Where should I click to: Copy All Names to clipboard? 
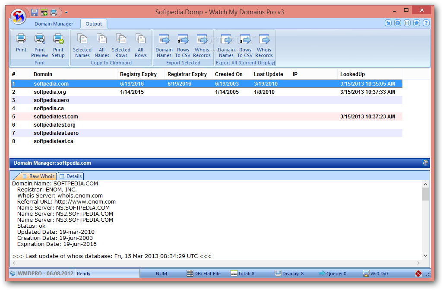(102, 45)
